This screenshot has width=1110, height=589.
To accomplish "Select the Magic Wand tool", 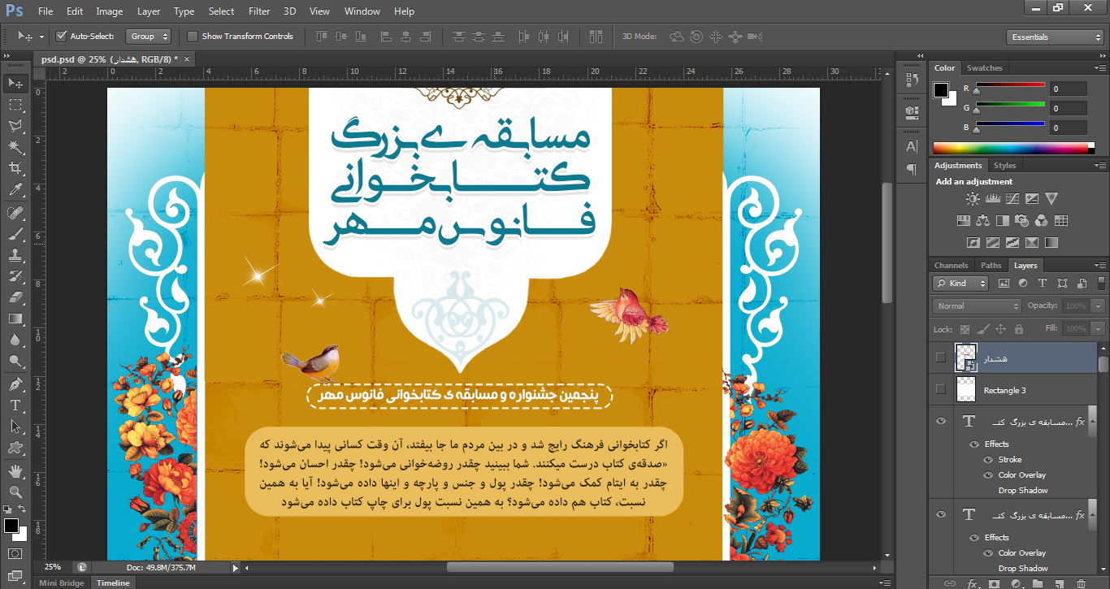I will (15, 147).
